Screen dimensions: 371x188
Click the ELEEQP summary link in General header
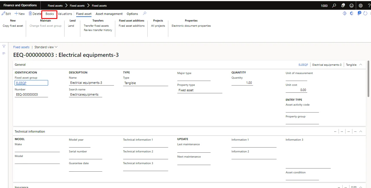pyautogui.click(x=303, y=65)
